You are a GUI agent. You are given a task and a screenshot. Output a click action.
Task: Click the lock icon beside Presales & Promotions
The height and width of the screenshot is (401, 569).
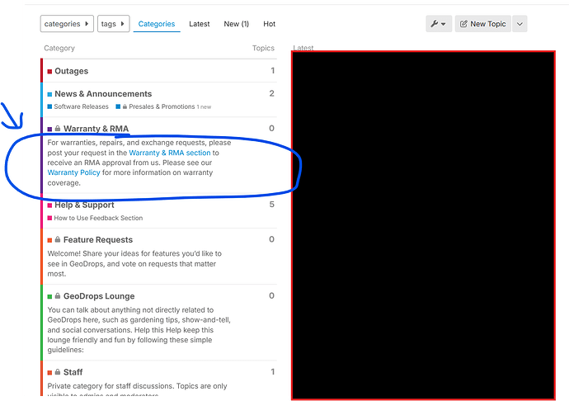point(125,106)
